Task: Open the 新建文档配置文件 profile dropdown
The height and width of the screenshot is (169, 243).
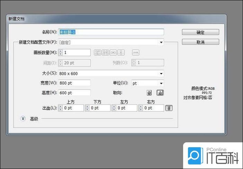Action: (x=111, y=42)
